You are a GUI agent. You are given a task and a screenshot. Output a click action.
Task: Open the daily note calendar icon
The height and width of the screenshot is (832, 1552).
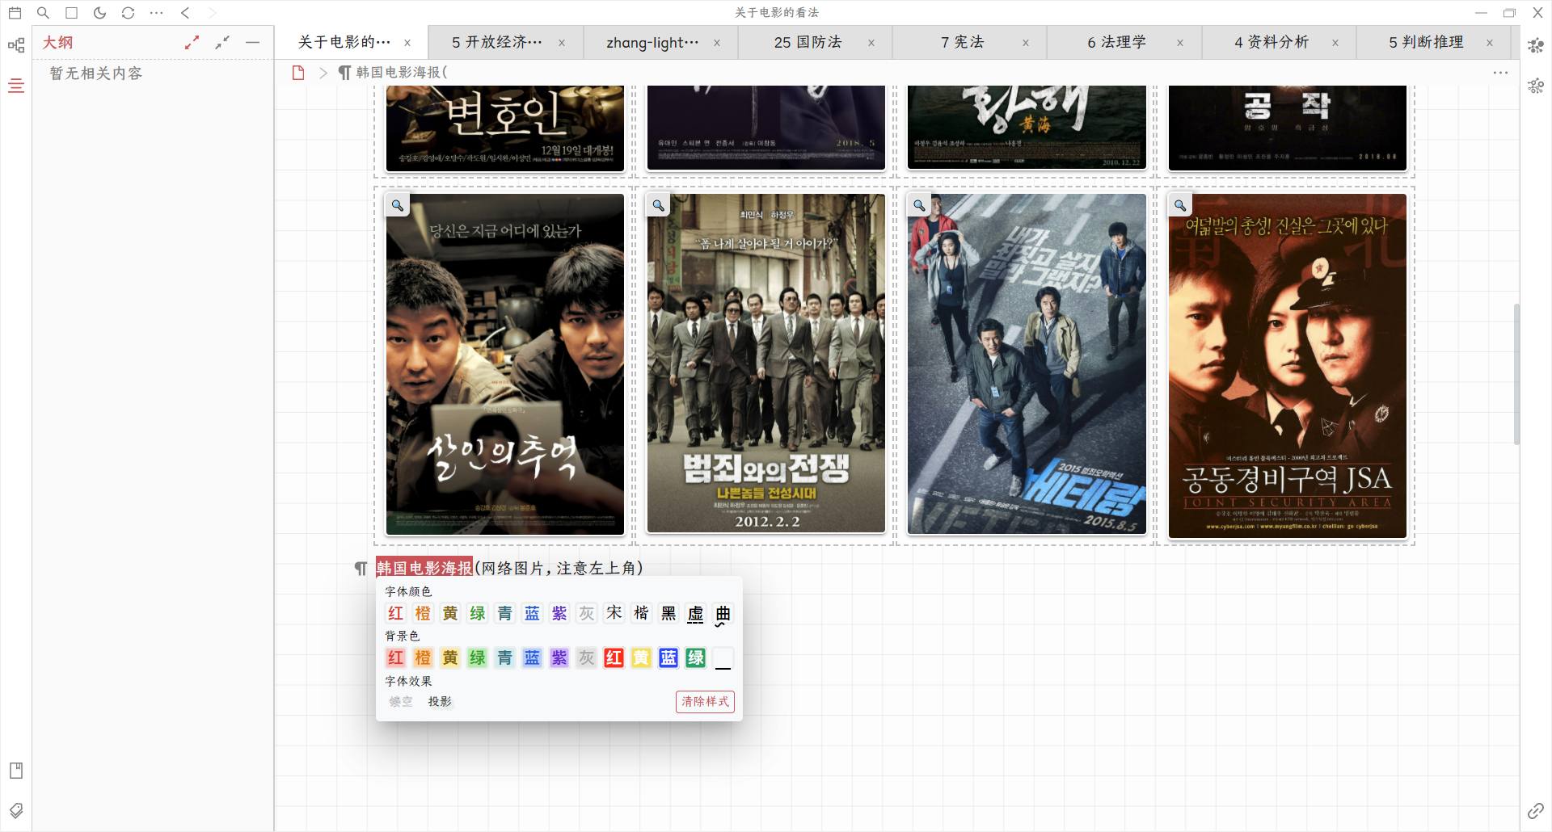pyautogui.click(x=15, y=13)
